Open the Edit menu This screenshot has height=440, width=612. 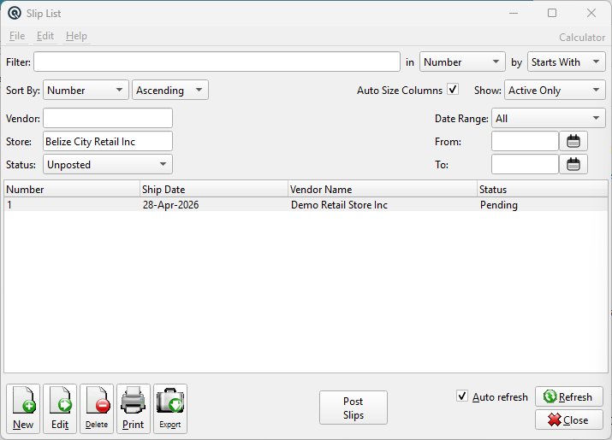point(45,36)
